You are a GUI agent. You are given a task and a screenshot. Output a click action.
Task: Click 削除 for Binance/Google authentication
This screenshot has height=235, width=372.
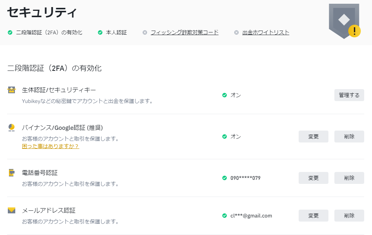tap(349, 137)
